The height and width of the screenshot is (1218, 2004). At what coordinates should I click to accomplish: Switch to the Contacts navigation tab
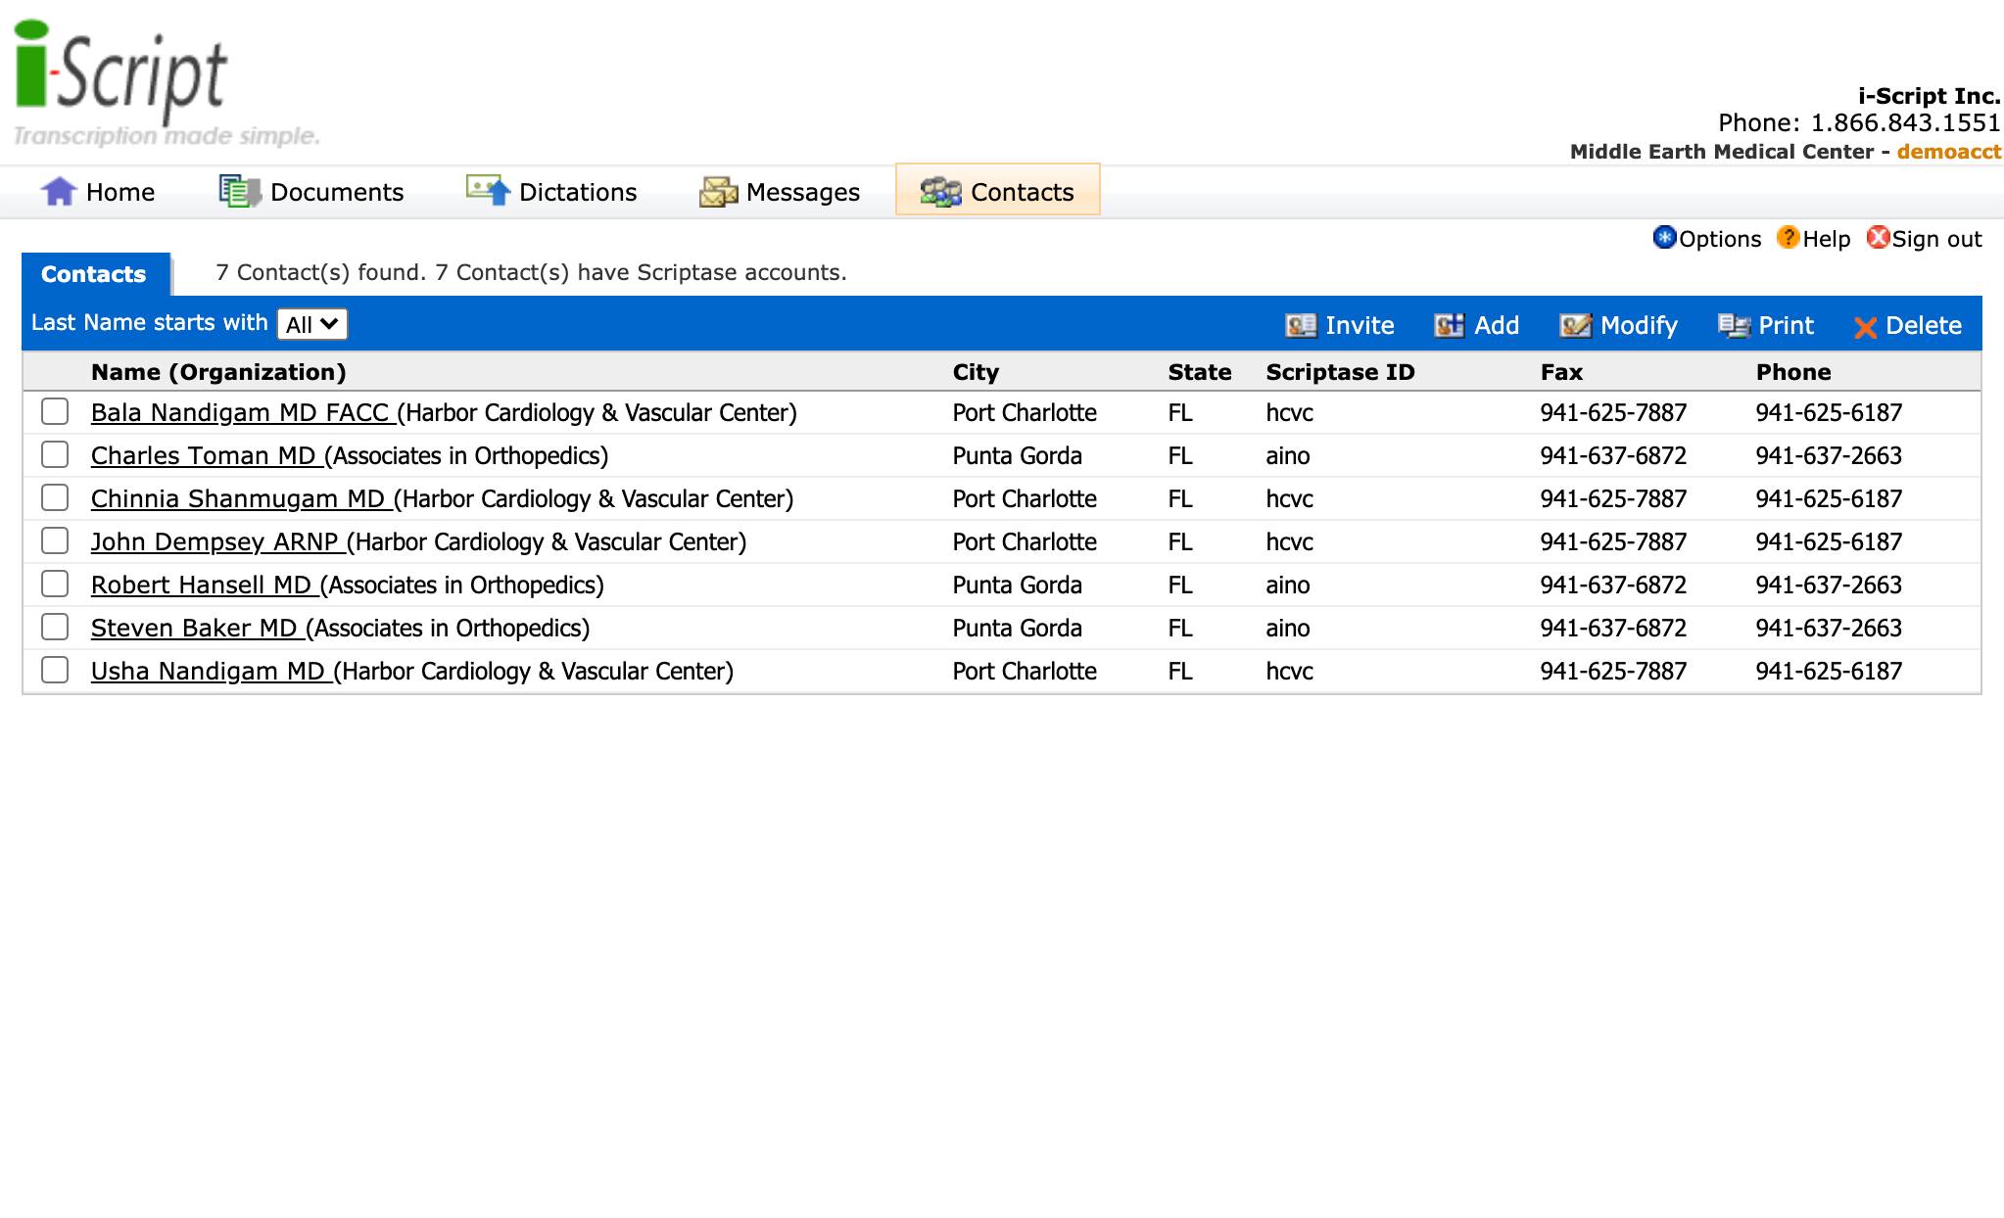point(997,191)
